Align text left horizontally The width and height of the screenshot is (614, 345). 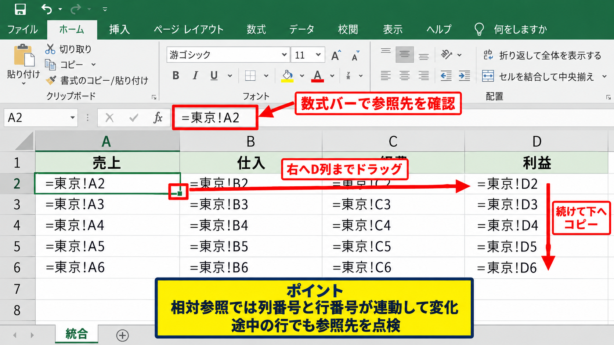[386, 76]
